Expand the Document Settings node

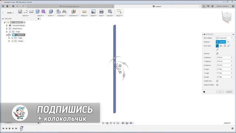tap(7, 25)
